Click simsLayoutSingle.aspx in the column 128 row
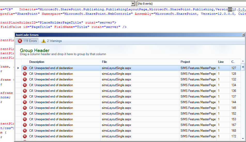This screenshot has width=246, height=142. (117, 74)
